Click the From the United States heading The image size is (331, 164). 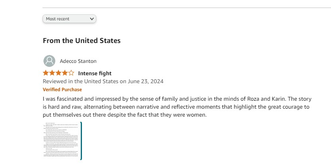(x=82, y=41)
